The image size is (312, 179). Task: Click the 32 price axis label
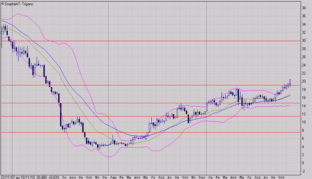pos(304,32)
